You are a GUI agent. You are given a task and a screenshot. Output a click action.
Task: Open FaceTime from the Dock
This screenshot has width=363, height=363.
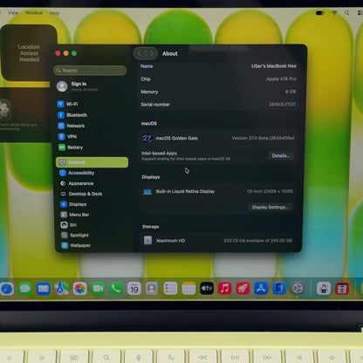coord(98,289)
